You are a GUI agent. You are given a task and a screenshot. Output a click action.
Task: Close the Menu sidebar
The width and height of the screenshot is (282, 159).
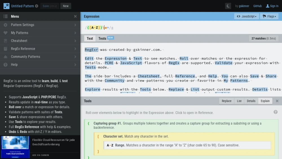pyautogui.click(x=75, y=16)
